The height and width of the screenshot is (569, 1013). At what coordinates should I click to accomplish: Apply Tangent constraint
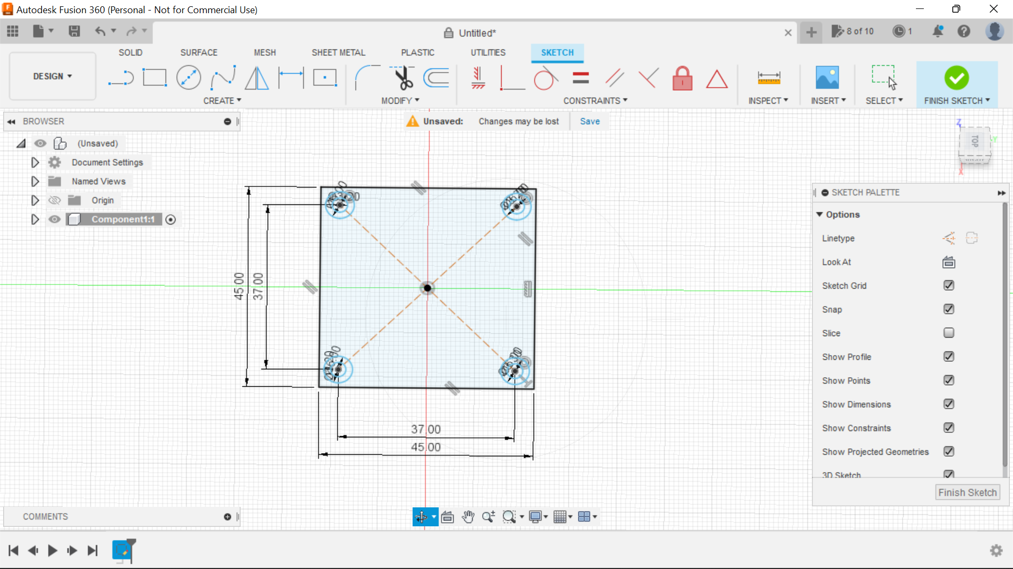pos(546,79)
